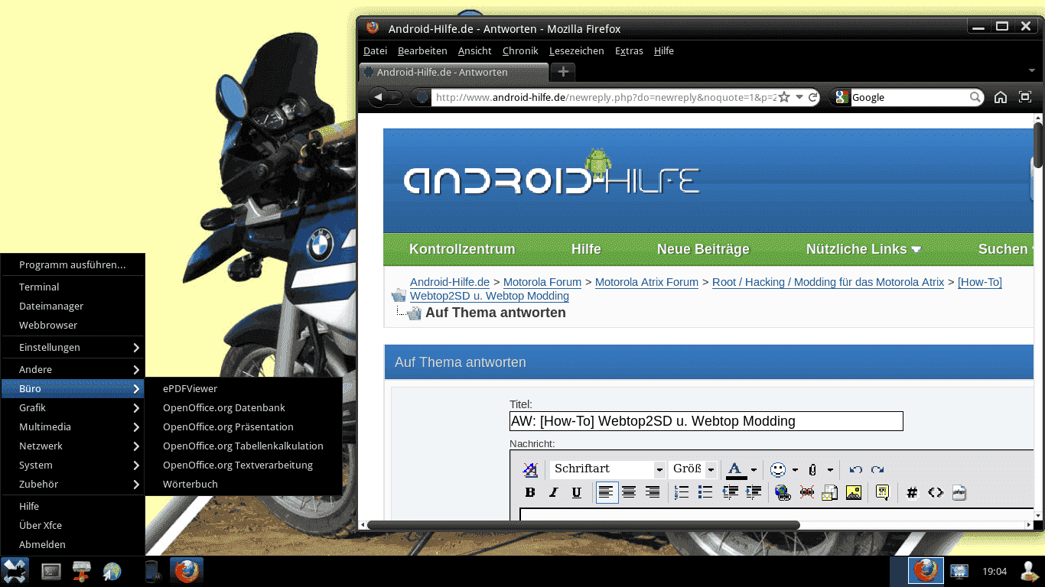
Task: Insert an email link
Action: tap(830, 493)
